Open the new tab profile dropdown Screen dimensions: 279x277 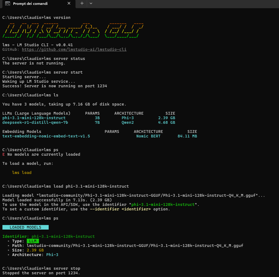pyautogui.click(x=91, y=3)
